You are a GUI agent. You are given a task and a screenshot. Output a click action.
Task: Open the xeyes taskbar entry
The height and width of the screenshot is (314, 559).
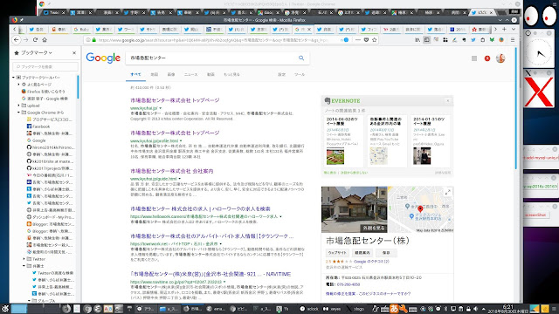332,309
